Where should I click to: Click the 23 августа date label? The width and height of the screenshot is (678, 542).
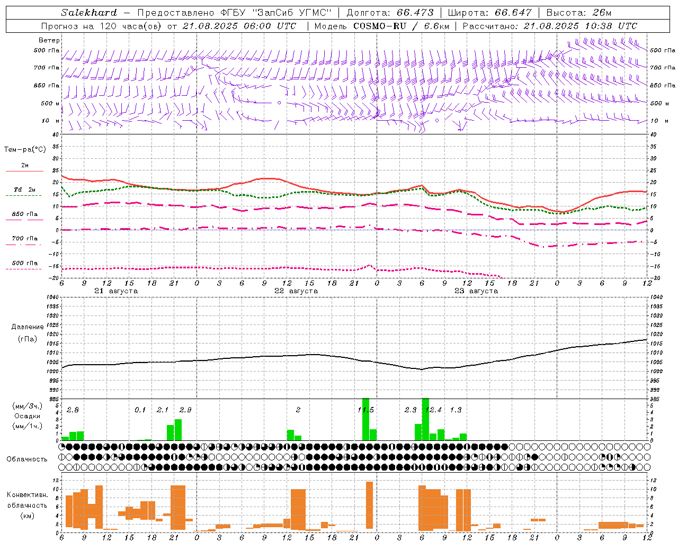(476, 291)
